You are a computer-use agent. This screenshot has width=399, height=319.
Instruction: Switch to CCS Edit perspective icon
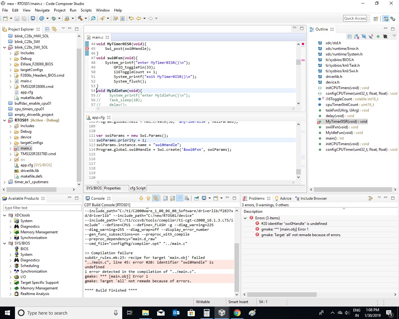[x=386, y=19]
